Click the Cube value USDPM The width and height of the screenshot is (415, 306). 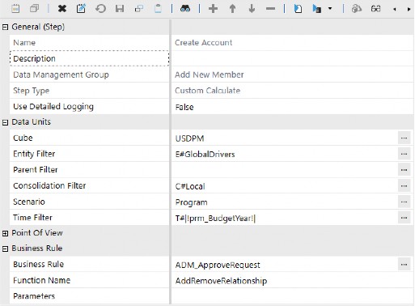point(189,138)
